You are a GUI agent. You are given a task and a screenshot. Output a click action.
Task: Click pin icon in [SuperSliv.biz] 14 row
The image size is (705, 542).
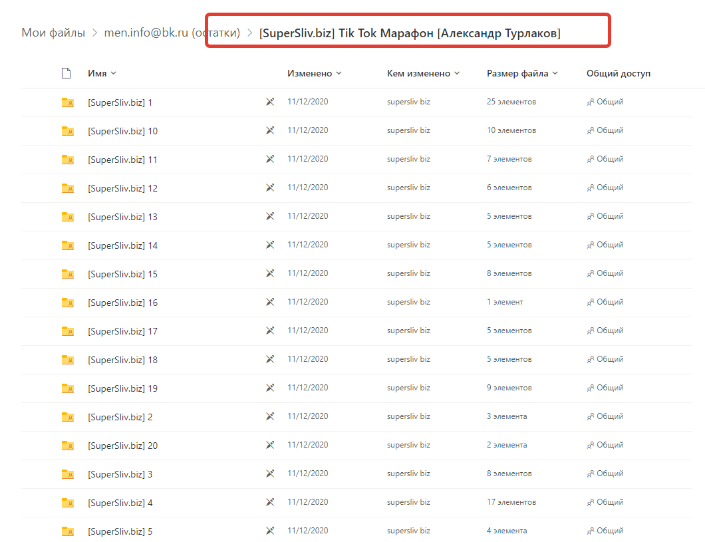point(270,245)
